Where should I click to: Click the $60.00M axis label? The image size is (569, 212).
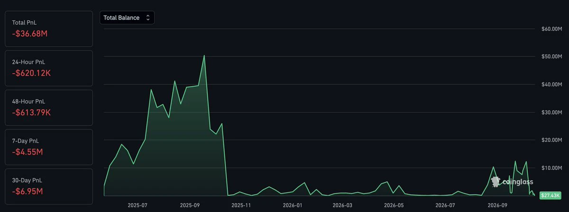point(552,29)
